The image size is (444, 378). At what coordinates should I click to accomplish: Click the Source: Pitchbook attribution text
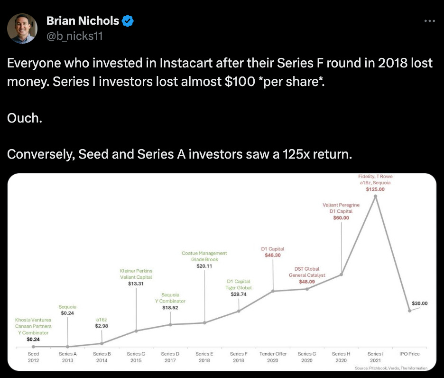pos(391,368)
